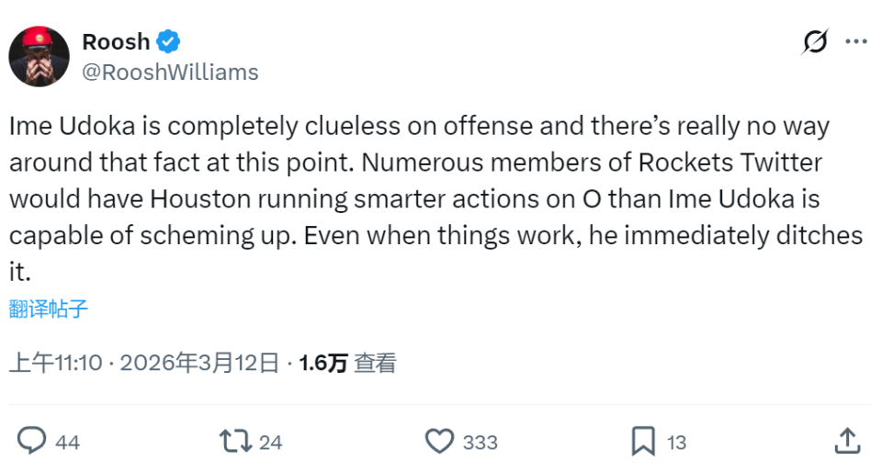
Task: Open the Grok explain icon
Action: (814, 42)
